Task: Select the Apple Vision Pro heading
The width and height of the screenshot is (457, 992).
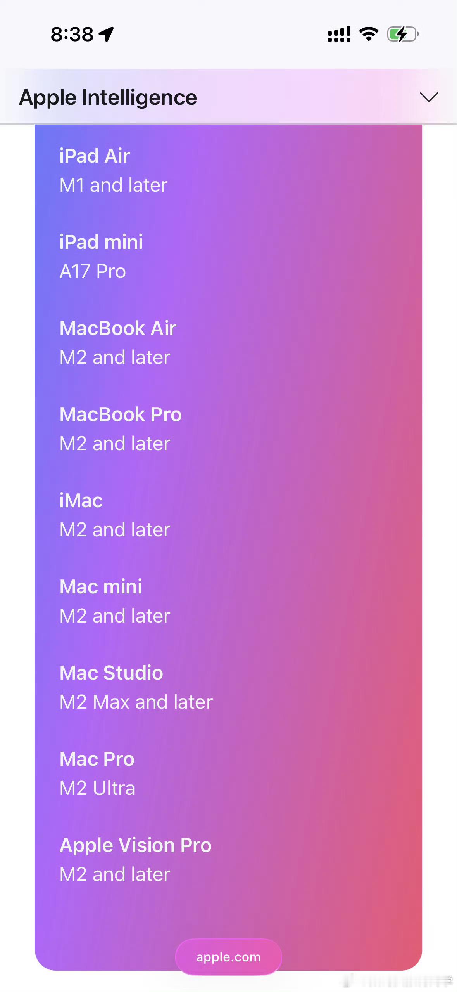Action: [x=135, y=845]
